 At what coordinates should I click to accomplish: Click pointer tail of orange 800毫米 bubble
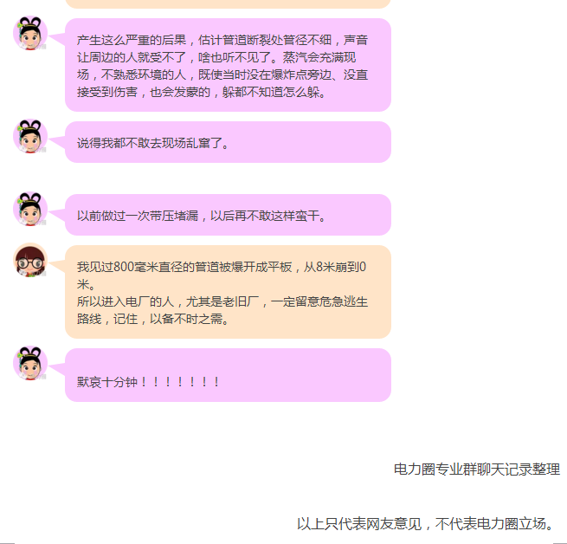[x=57, y=265]
